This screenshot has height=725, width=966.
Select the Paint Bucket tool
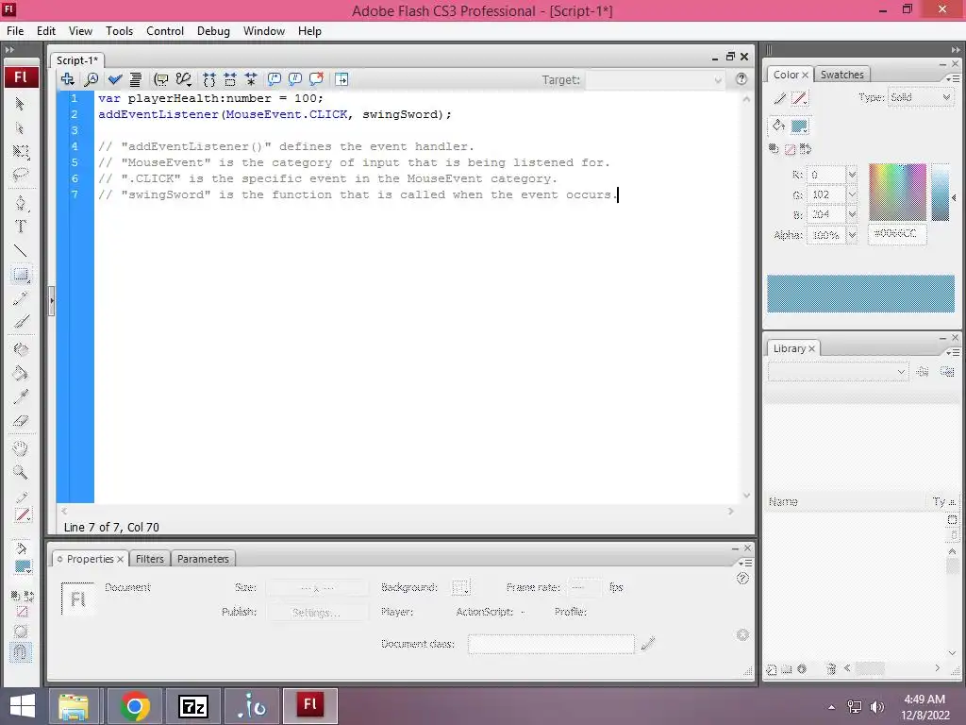coord(21,373)
